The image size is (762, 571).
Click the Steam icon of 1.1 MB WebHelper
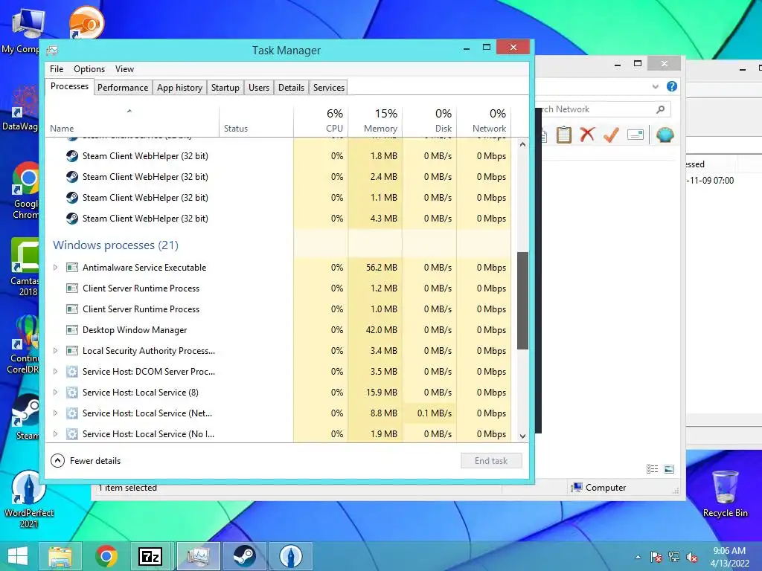point(72,198)
